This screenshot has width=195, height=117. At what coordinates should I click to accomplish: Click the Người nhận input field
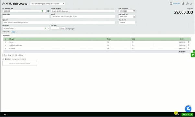(26, 17)
